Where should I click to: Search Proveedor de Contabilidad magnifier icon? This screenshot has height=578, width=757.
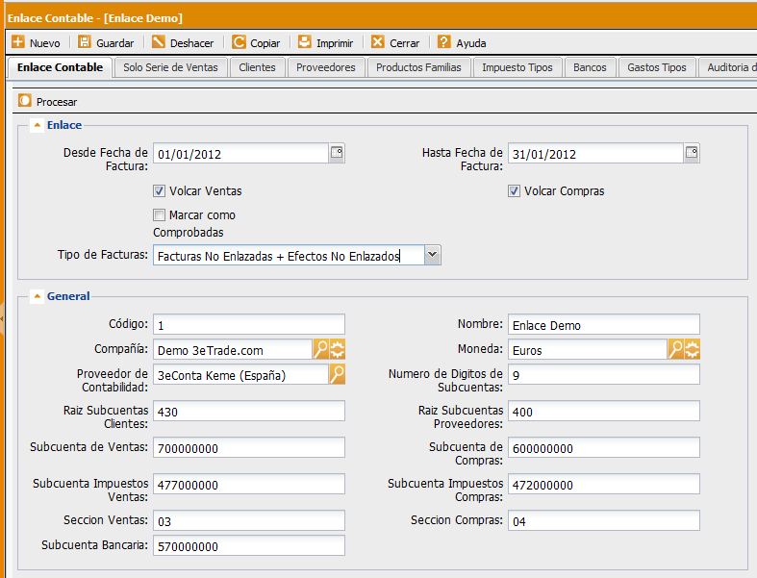pyautogui.click(x=337, y=374)
